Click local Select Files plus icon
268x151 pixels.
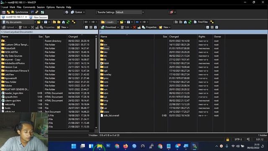pos(86,27)
